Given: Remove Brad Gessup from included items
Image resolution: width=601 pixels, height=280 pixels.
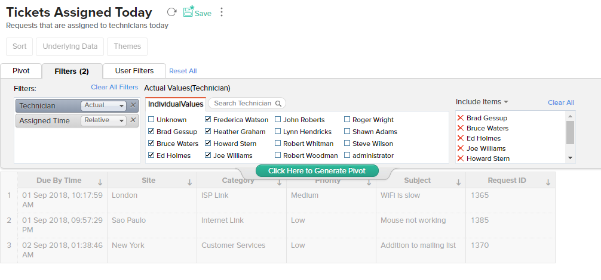Looking at the screenshot, I should click(460, 118).
